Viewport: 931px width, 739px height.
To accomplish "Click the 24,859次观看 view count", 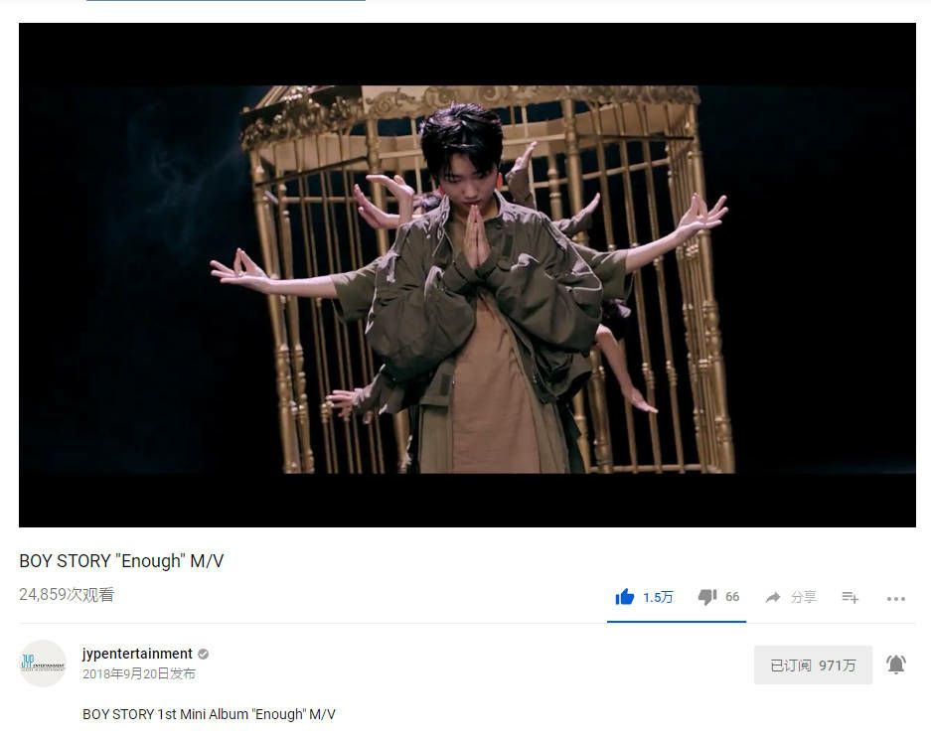I will (x=67, y=594).
